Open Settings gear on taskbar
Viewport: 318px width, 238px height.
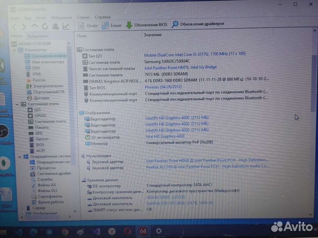159,231
